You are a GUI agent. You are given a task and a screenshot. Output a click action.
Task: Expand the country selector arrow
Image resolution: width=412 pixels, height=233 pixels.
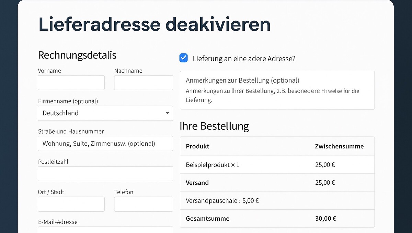(167, 113)
